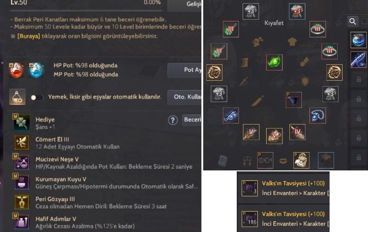Click the red HP potion icon
The image size is (368, 232).
pyautogui.click(x=17, y=70)
